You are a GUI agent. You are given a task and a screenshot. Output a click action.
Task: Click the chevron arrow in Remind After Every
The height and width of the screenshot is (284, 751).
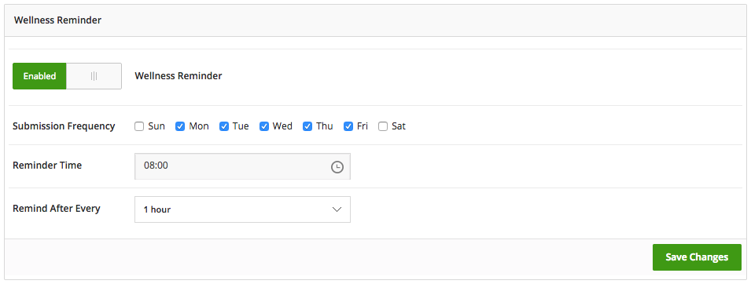tap(337, 209)
